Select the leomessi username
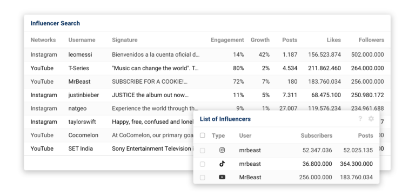Viewport: 415px width, 196px height. click(80, 55)
